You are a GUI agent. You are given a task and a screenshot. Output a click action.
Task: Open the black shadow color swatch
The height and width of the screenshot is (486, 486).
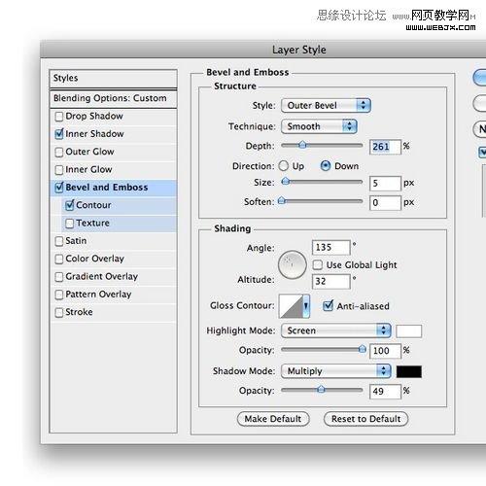(409, 371)
